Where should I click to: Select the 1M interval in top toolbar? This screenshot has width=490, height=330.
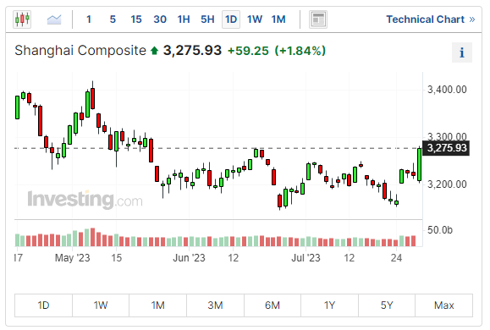click(x=278, y=19)
